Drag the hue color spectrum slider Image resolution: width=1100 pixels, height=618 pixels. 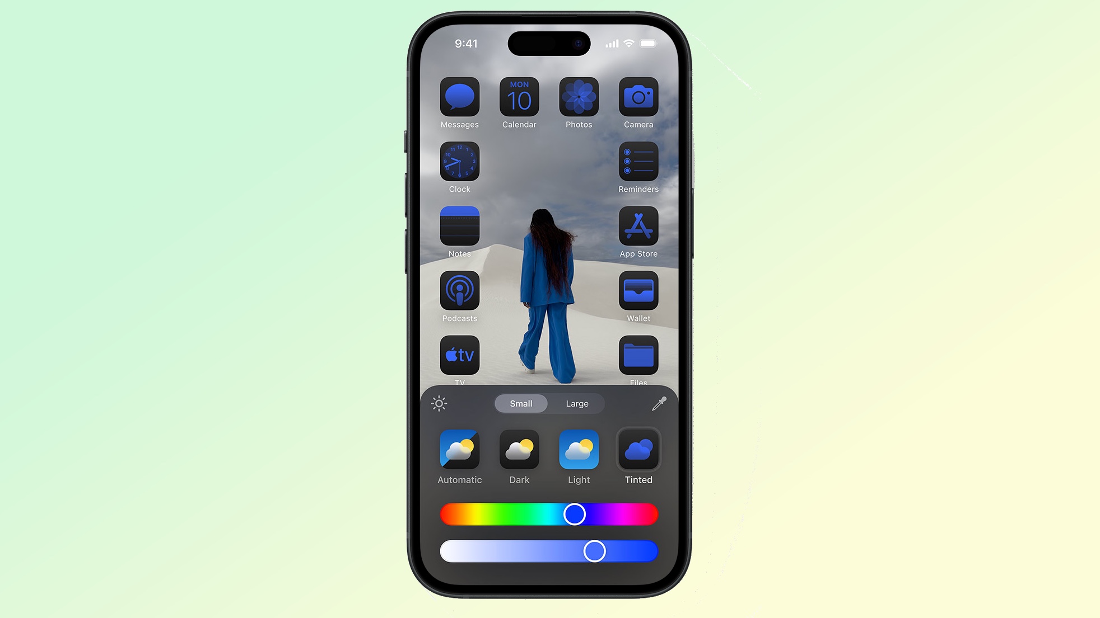[574, 514]
